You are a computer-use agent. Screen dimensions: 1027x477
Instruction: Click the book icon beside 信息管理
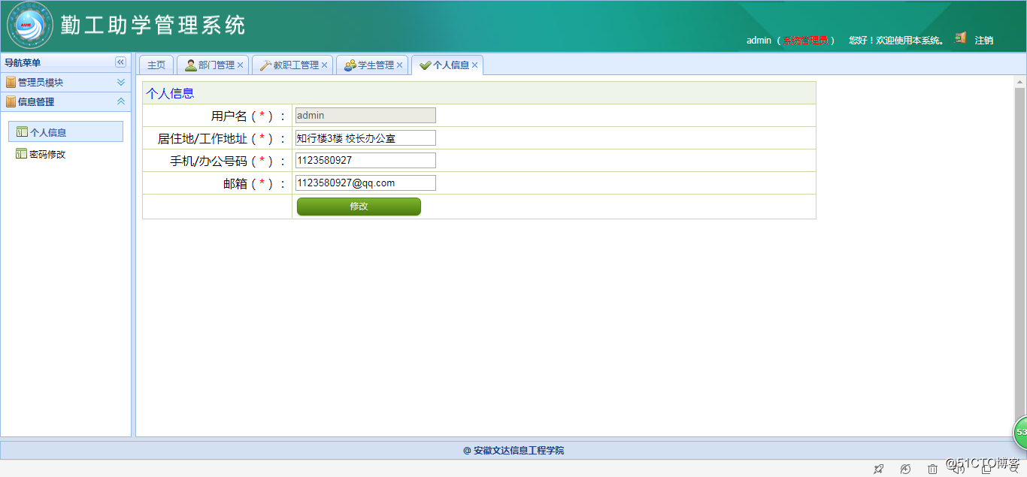pyautogui.click(x=11, y=101)
